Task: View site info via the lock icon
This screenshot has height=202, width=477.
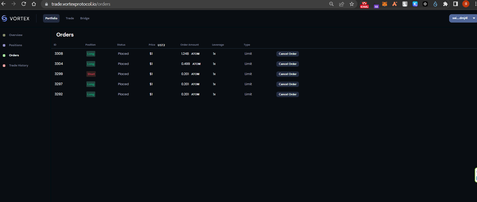Action: click(46, 4)
